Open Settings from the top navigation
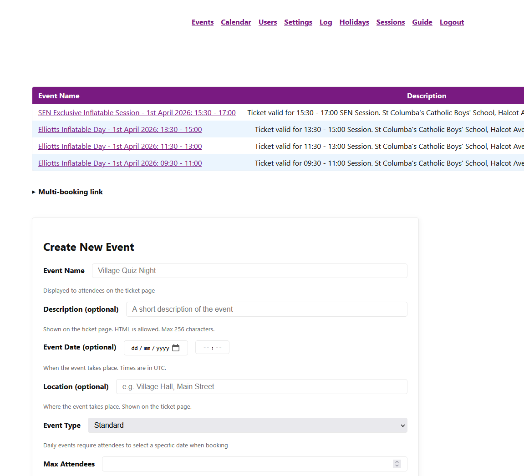 298,22
